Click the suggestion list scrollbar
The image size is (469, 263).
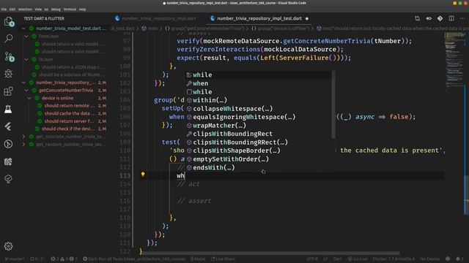tap(333, 104)
